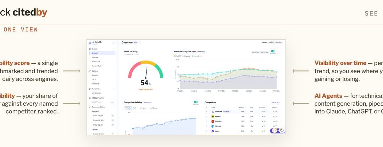The height and width of the screenshot is (147, 383).
Task: Click the SEE link in top navigation
Action: [371, 14]
